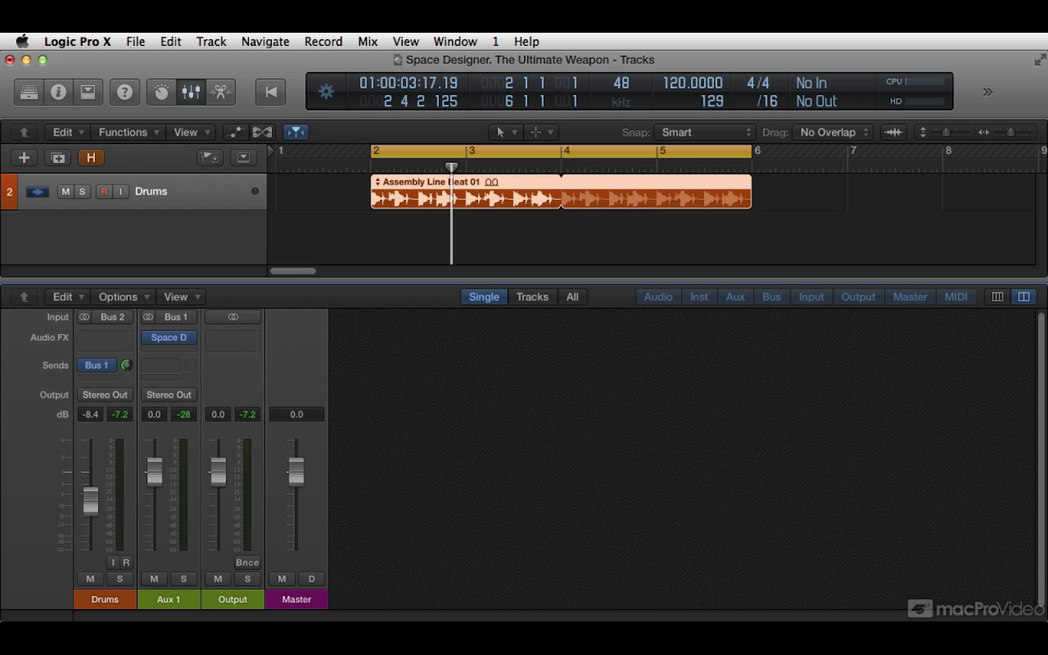Open pointer tool selector
1048x655 pixels.
504,132
